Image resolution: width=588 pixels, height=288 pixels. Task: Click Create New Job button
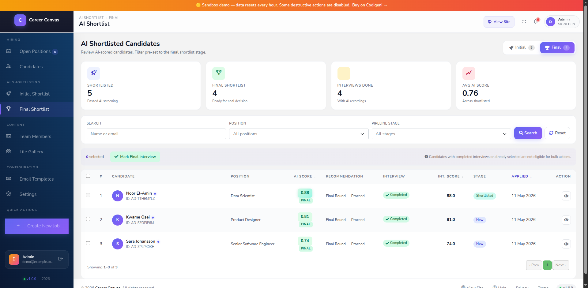pos(37,226)
